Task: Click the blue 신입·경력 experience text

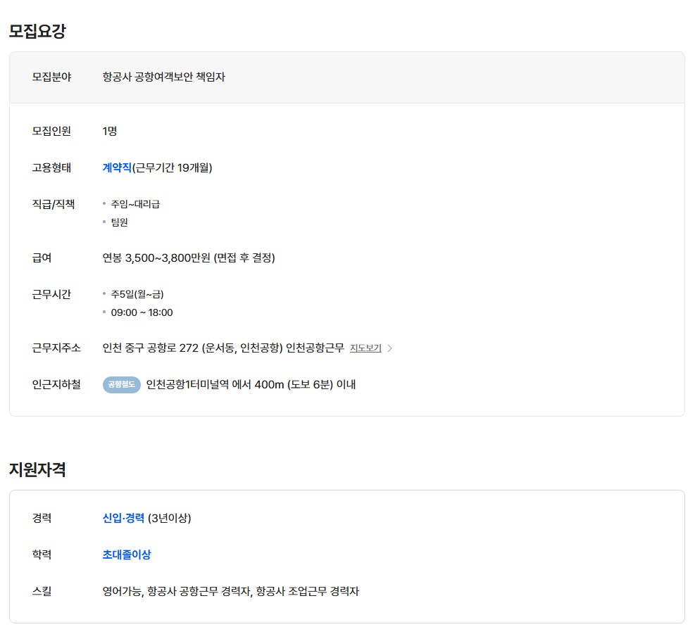Action: [123, 518]
